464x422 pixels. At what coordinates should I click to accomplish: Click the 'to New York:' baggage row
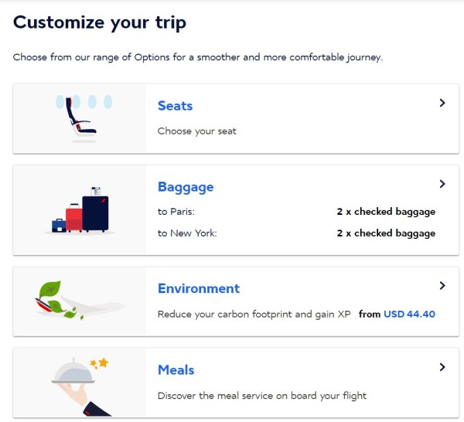coord(187,233)
